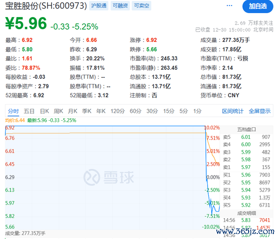This screenshot has height=239, width=278.
Task: Click the 可卖空 tag
Action: tap(142, 6)
